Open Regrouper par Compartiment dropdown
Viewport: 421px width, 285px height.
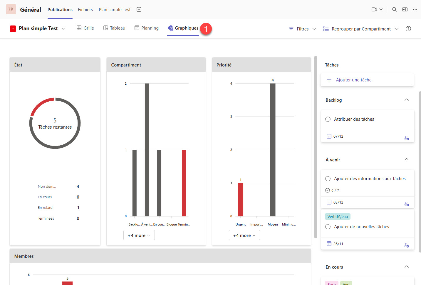click(x=361, y=29)
